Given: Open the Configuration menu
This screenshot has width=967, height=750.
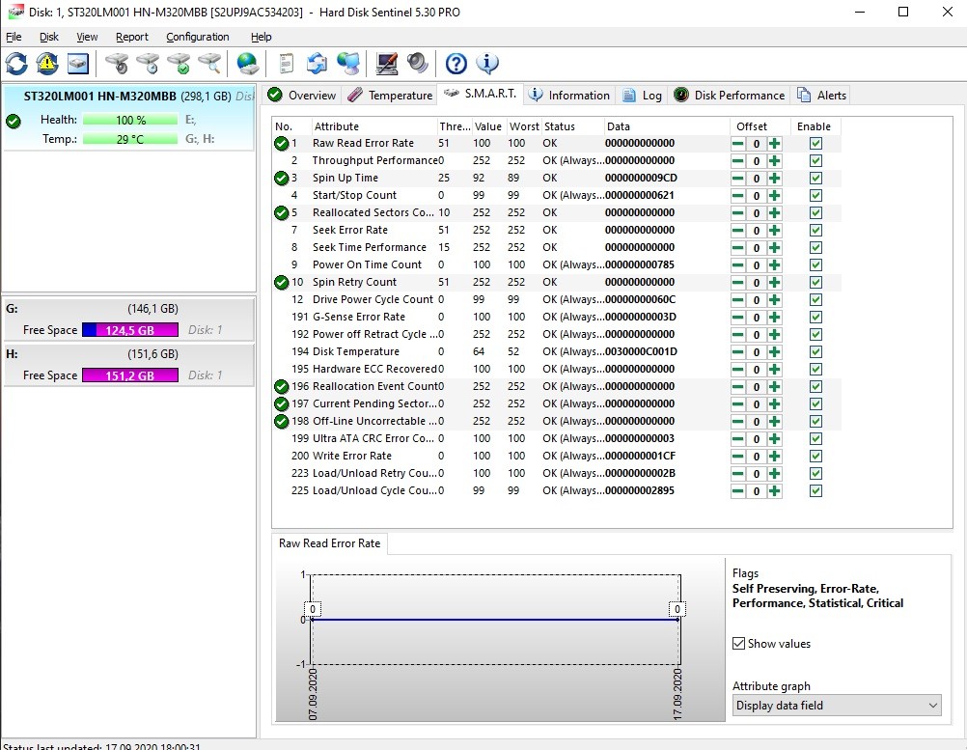Looking at the screenshot, I should (197, 37).
